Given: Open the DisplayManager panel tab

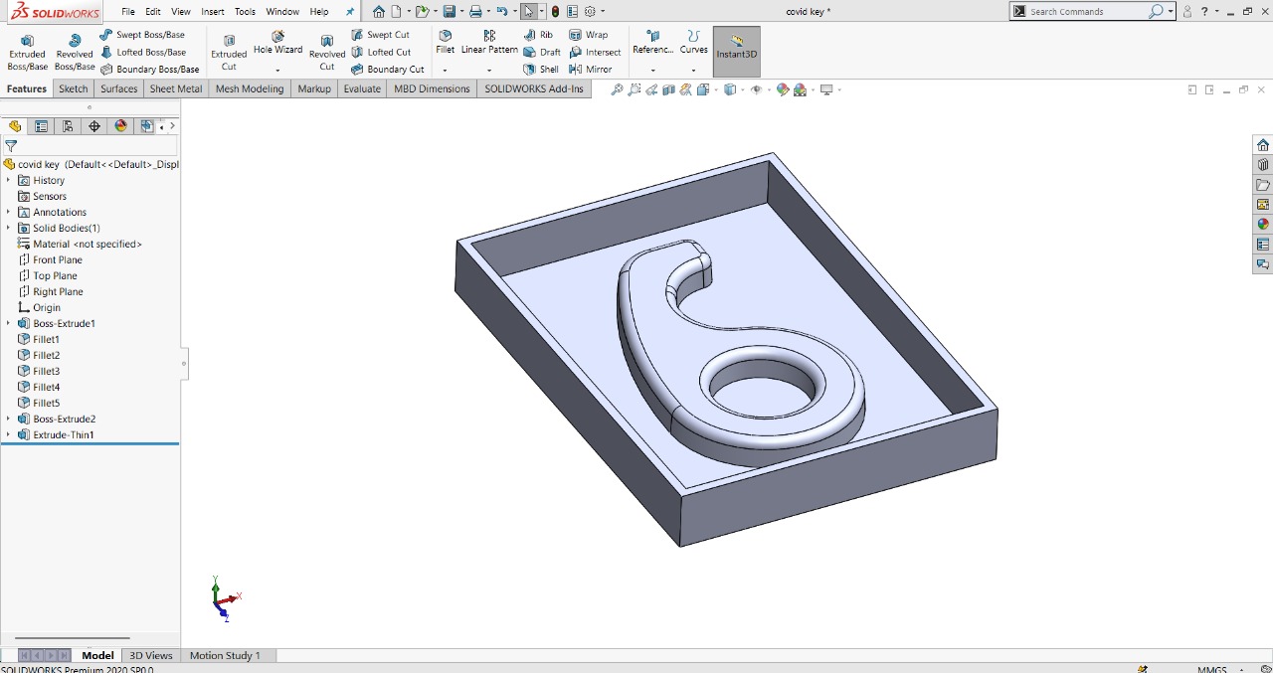Looking at the screenshot, I should tap(121, 126).
